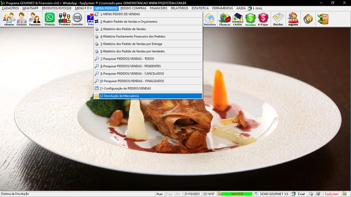The height and width of the screenshot is (197, 351).
Task: Choose 2-Reabrir Pedido de Vendas e Orçamentos
Action: [x=148, y=21]
